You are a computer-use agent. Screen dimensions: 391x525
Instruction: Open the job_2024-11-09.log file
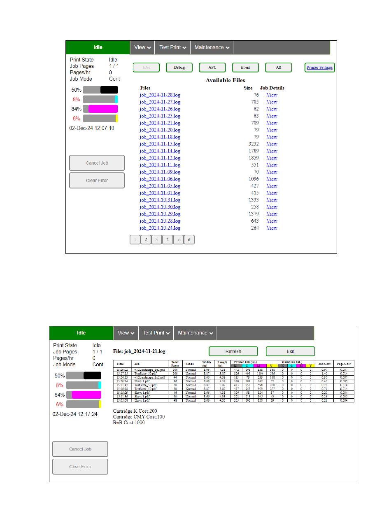160,172
